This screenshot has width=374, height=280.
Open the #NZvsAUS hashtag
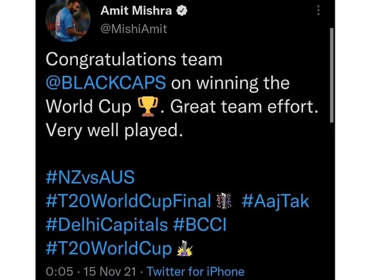tap(90, 177)
